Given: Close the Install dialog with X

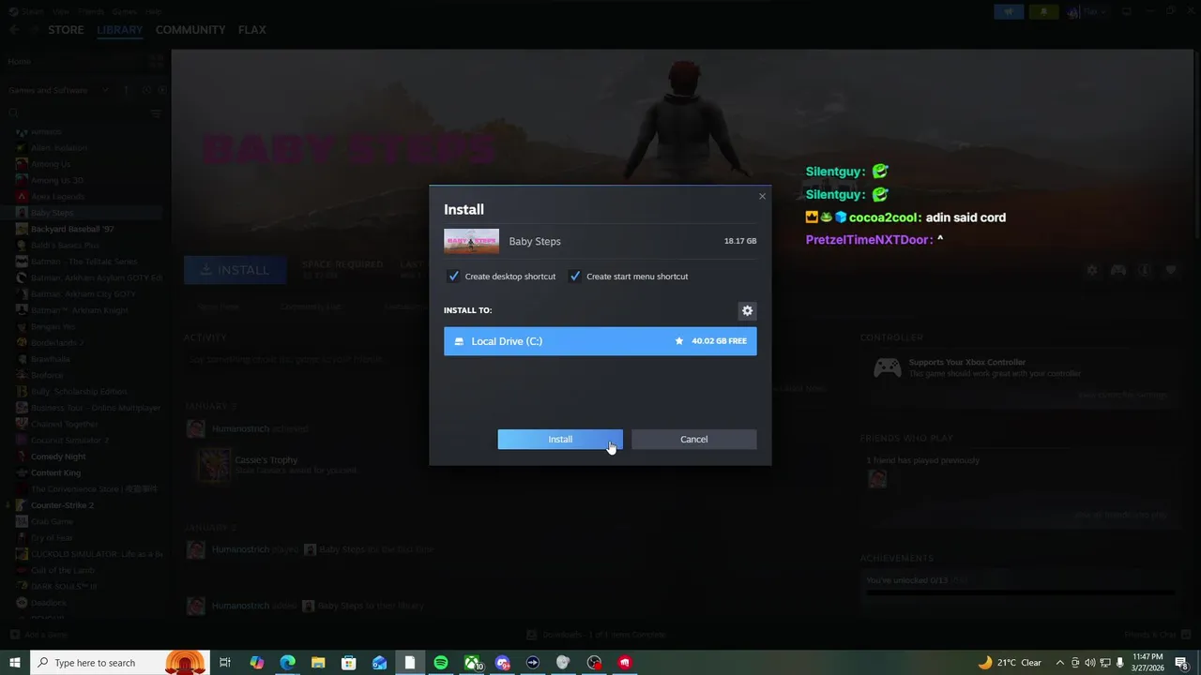Looking at the screenshot, I should (762, 196).
